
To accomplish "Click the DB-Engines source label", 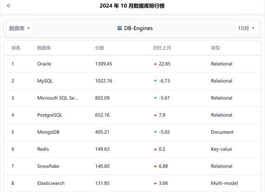I will 138,28.
